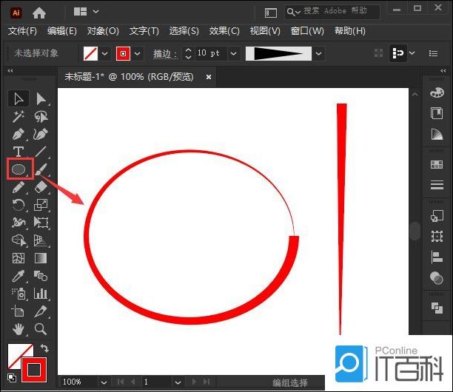The width and height of the screenshot is (453, 392).
Task: Pick the Eyedropper tool
Action: tap(19, 276)
